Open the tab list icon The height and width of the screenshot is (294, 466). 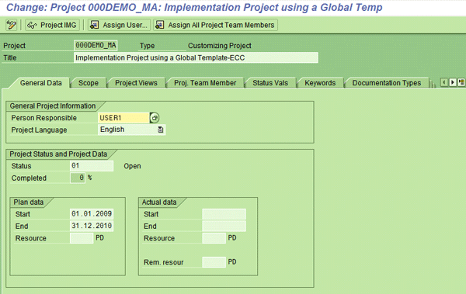coord(461,82)
